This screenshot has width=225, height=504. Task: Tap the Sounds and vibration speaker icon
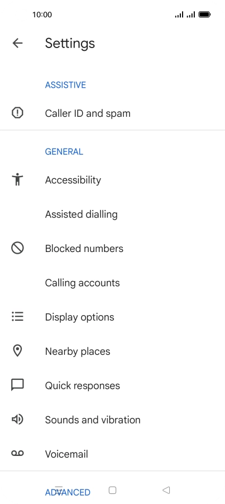click(x=17, y=419)
